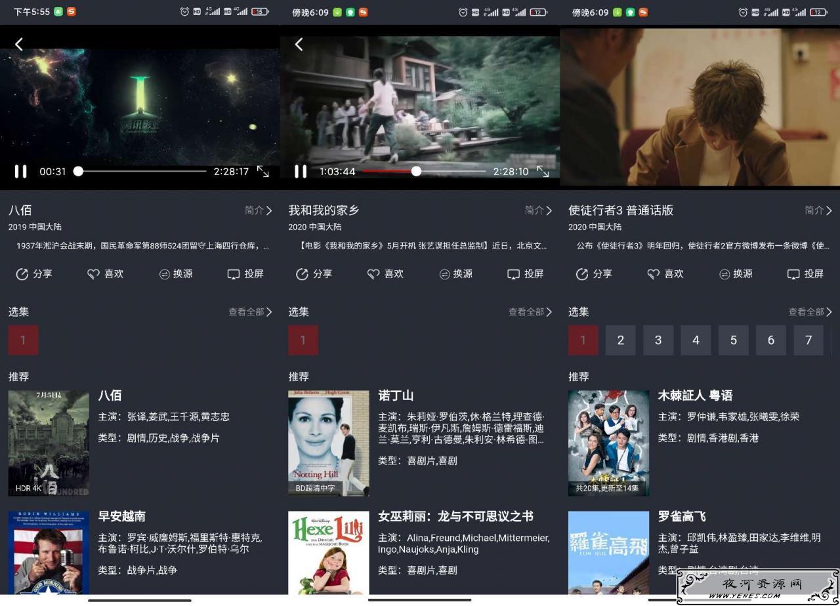Viewport: 840px width, 606px height.
Task: Open recommended title 早安越南
Action: point(122,516)
